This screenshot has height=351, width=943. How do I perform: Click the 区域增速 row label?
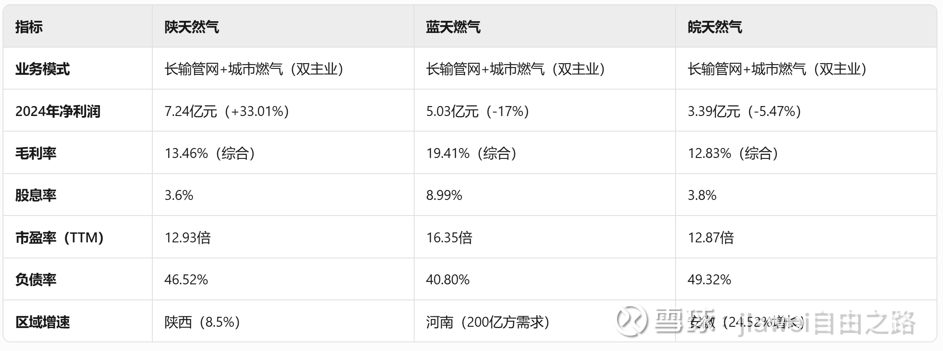[42, 322]
